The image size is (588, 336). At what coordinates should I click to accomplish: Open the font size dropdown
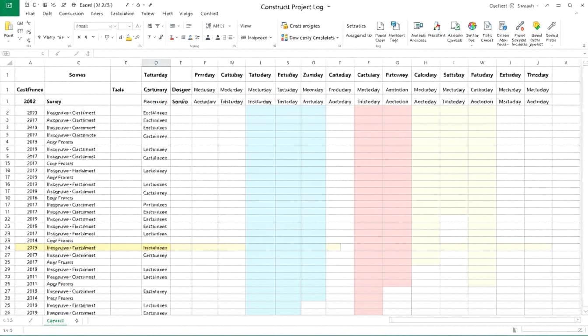129,26
